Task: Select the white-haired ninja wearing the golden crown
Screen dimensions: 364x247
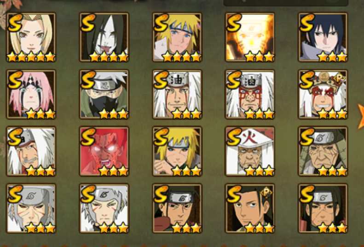Action: point(323,94)
